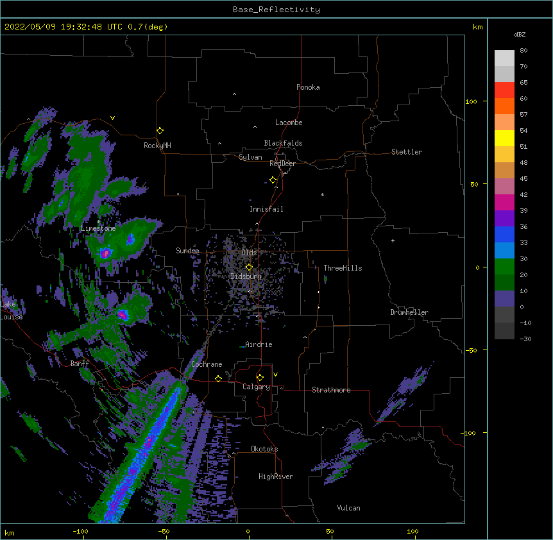Click the 0 value on bottom axis
Image resolution: width=553 pixels, height=540 pixels.
coord(248,531)
